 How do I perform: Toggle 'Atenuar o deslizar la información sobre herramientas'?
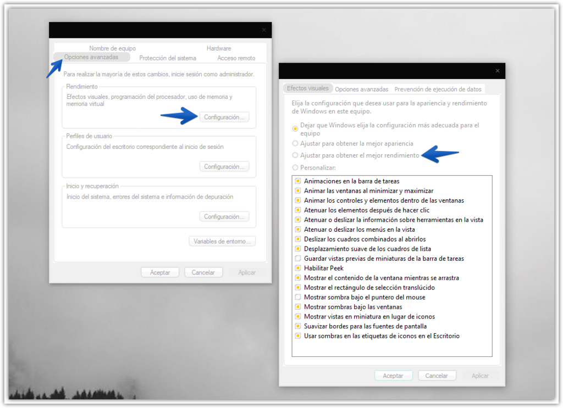(x=298, y=220)
